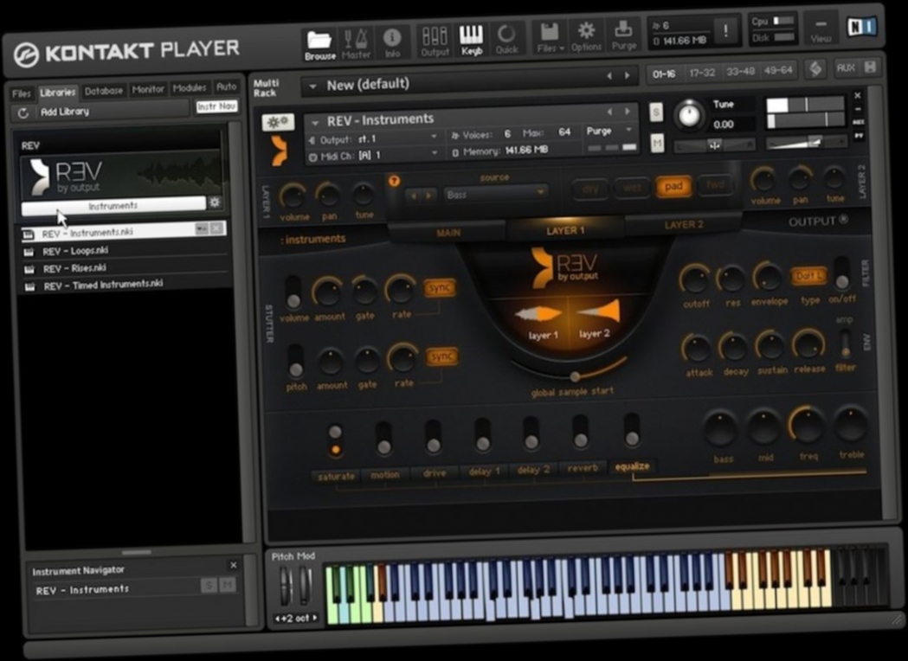Switch to the Files tab
Screen dimensions: 908x661
pyautogui.click(x=22, y=93)
